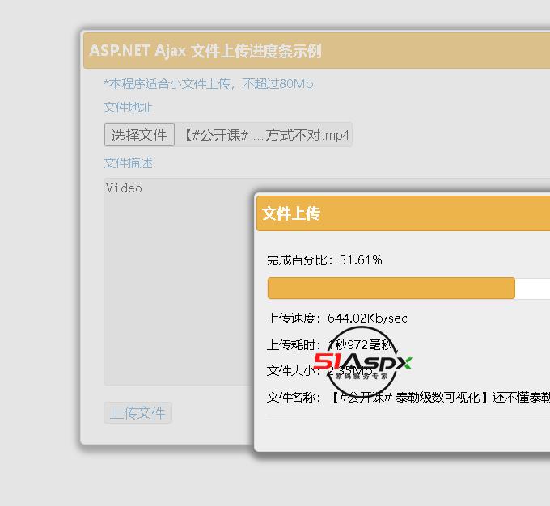550x506 pixels.
Task: Click the 上传耗时 elapsed time line
Action: (330, 345)
